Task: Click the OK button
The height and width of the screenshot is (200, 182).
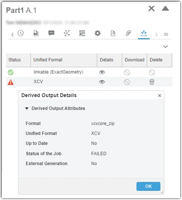Action: [x=148, y=186]
